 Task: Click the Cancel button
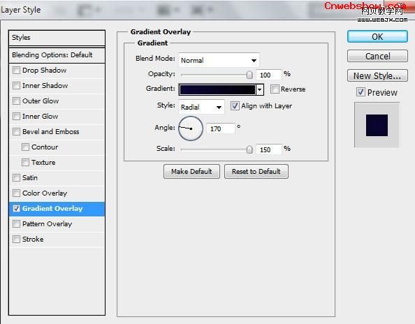[377, 56]
